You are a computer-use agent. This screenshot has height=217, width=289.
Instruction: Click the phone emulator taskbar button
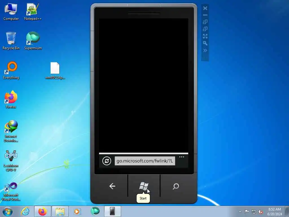pos(112,211)
